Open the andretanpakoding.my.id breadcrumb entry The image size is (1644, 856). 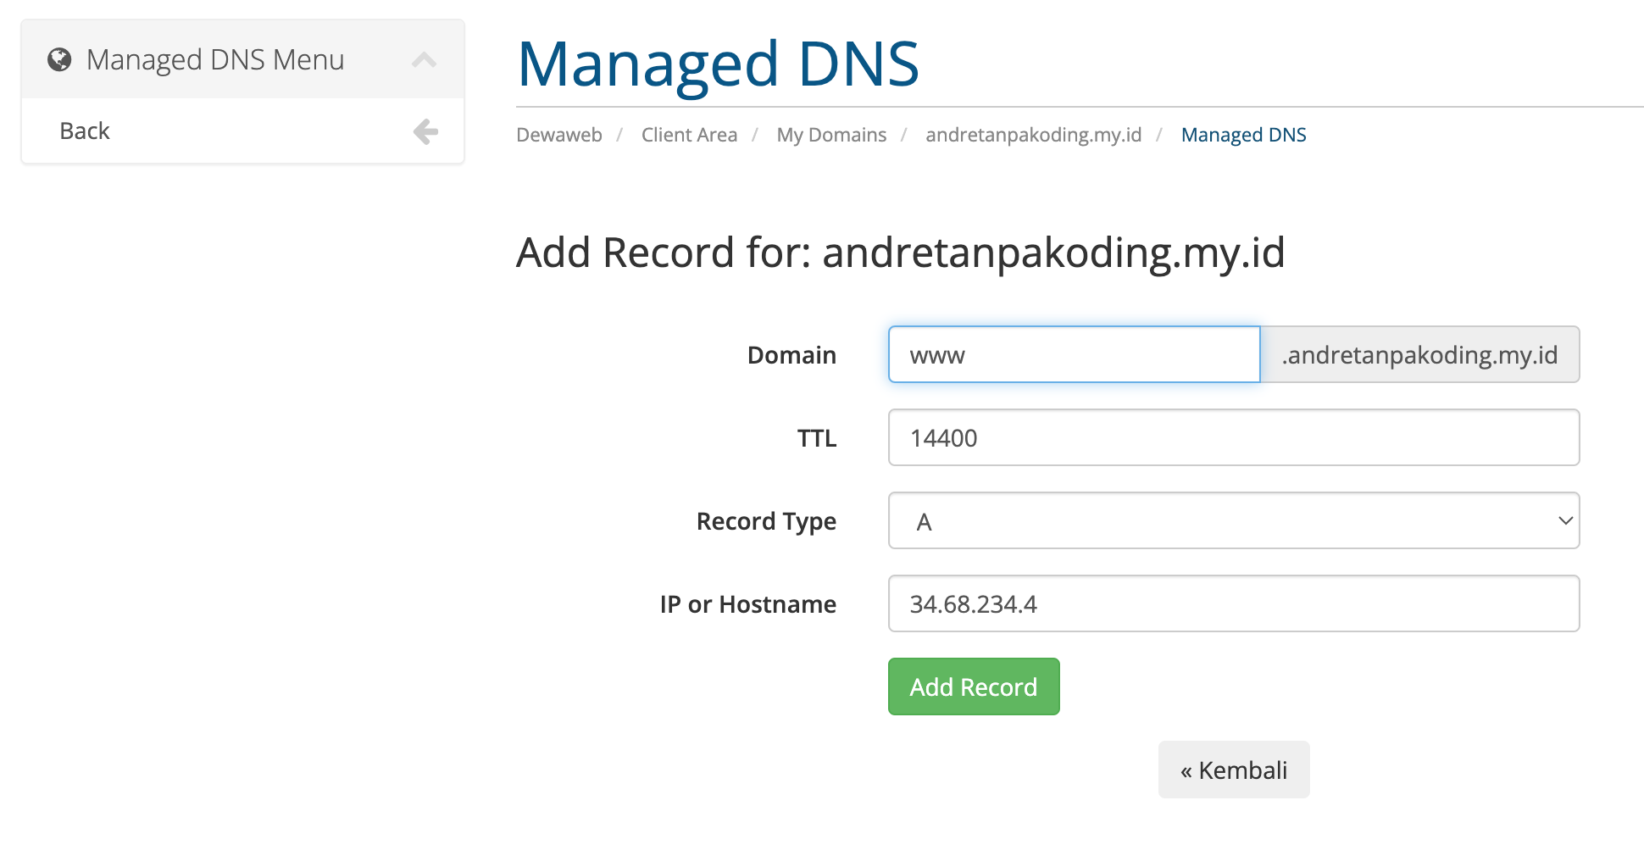point(1032,134)
